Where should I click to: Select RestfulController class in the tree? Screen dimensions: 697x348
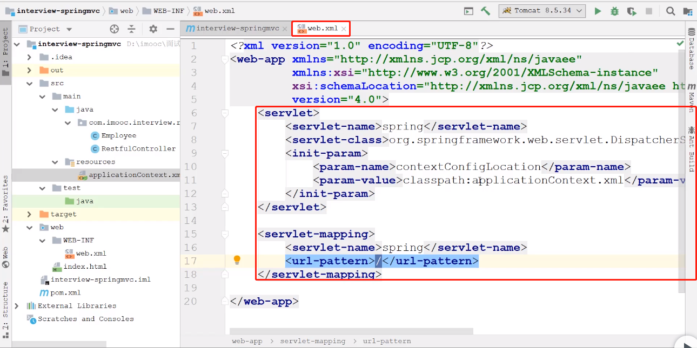(138, 148)
